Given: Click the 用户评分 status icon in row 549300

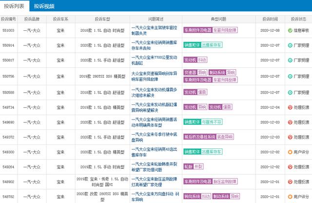Looking at the screenshot, I should (x=290, y=152).
